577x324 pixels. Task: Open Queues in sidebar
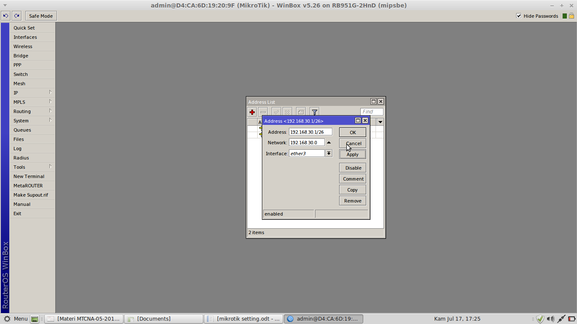pos(33,130)
